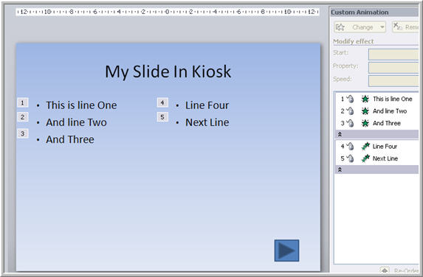Select animation tag number 2 beside line Two
423x277 pixels.
tap(23, 117)
